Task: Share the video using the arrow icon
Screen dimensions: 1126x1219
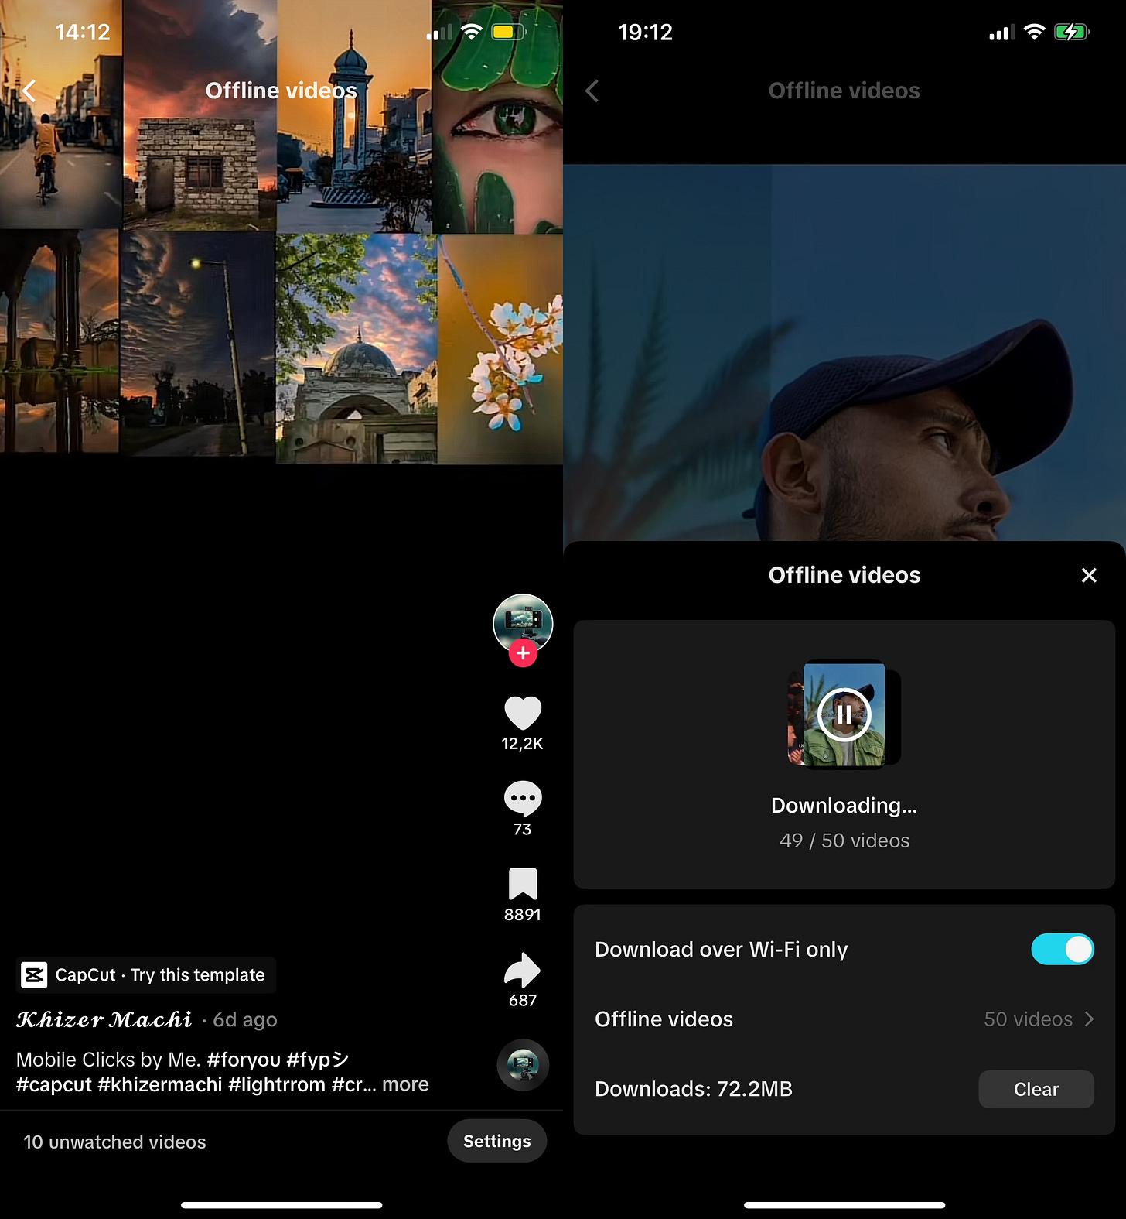Action: point(523,970)
